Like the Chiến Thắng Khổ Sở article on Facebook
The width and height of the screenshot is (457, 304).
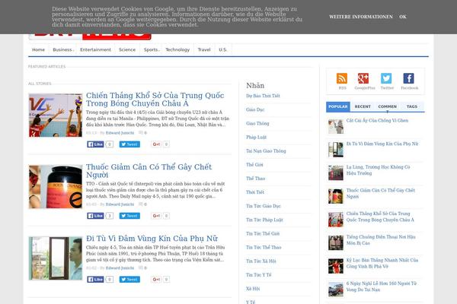pos(95,144)
